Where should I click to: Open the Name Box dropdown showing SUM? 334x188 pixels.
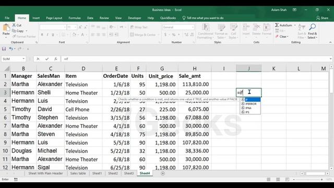[x=23, y=59]
